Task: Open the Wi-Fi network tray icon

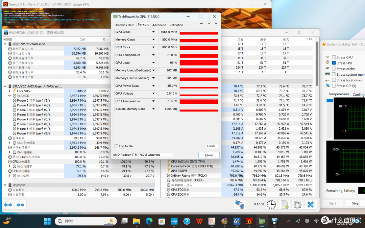Action: pyautogui.click(x=316, y=221)
